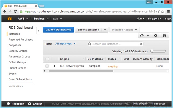Open Instance Actions dropdown

coord(125,30)
